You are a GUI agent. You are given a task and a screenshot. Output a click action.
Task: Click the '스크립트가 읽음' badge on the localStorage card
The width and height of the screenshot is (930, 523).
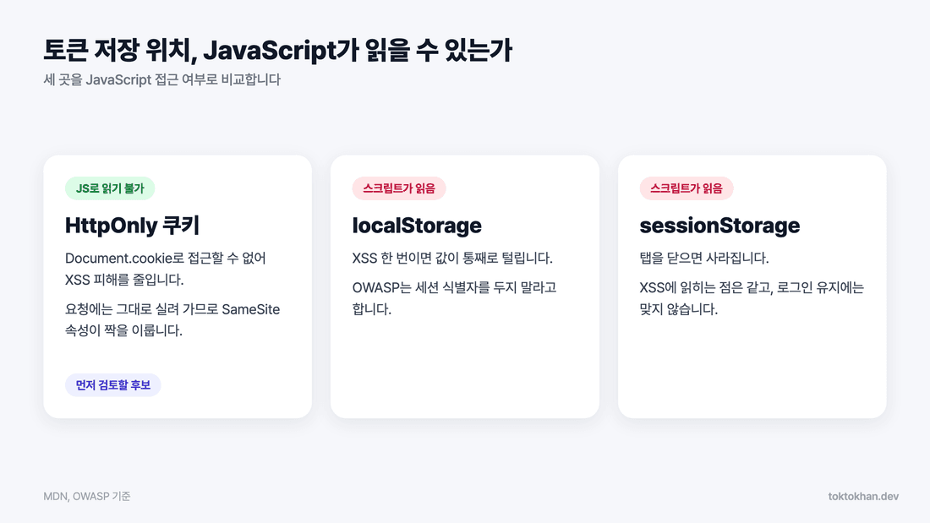coord(398,188)
